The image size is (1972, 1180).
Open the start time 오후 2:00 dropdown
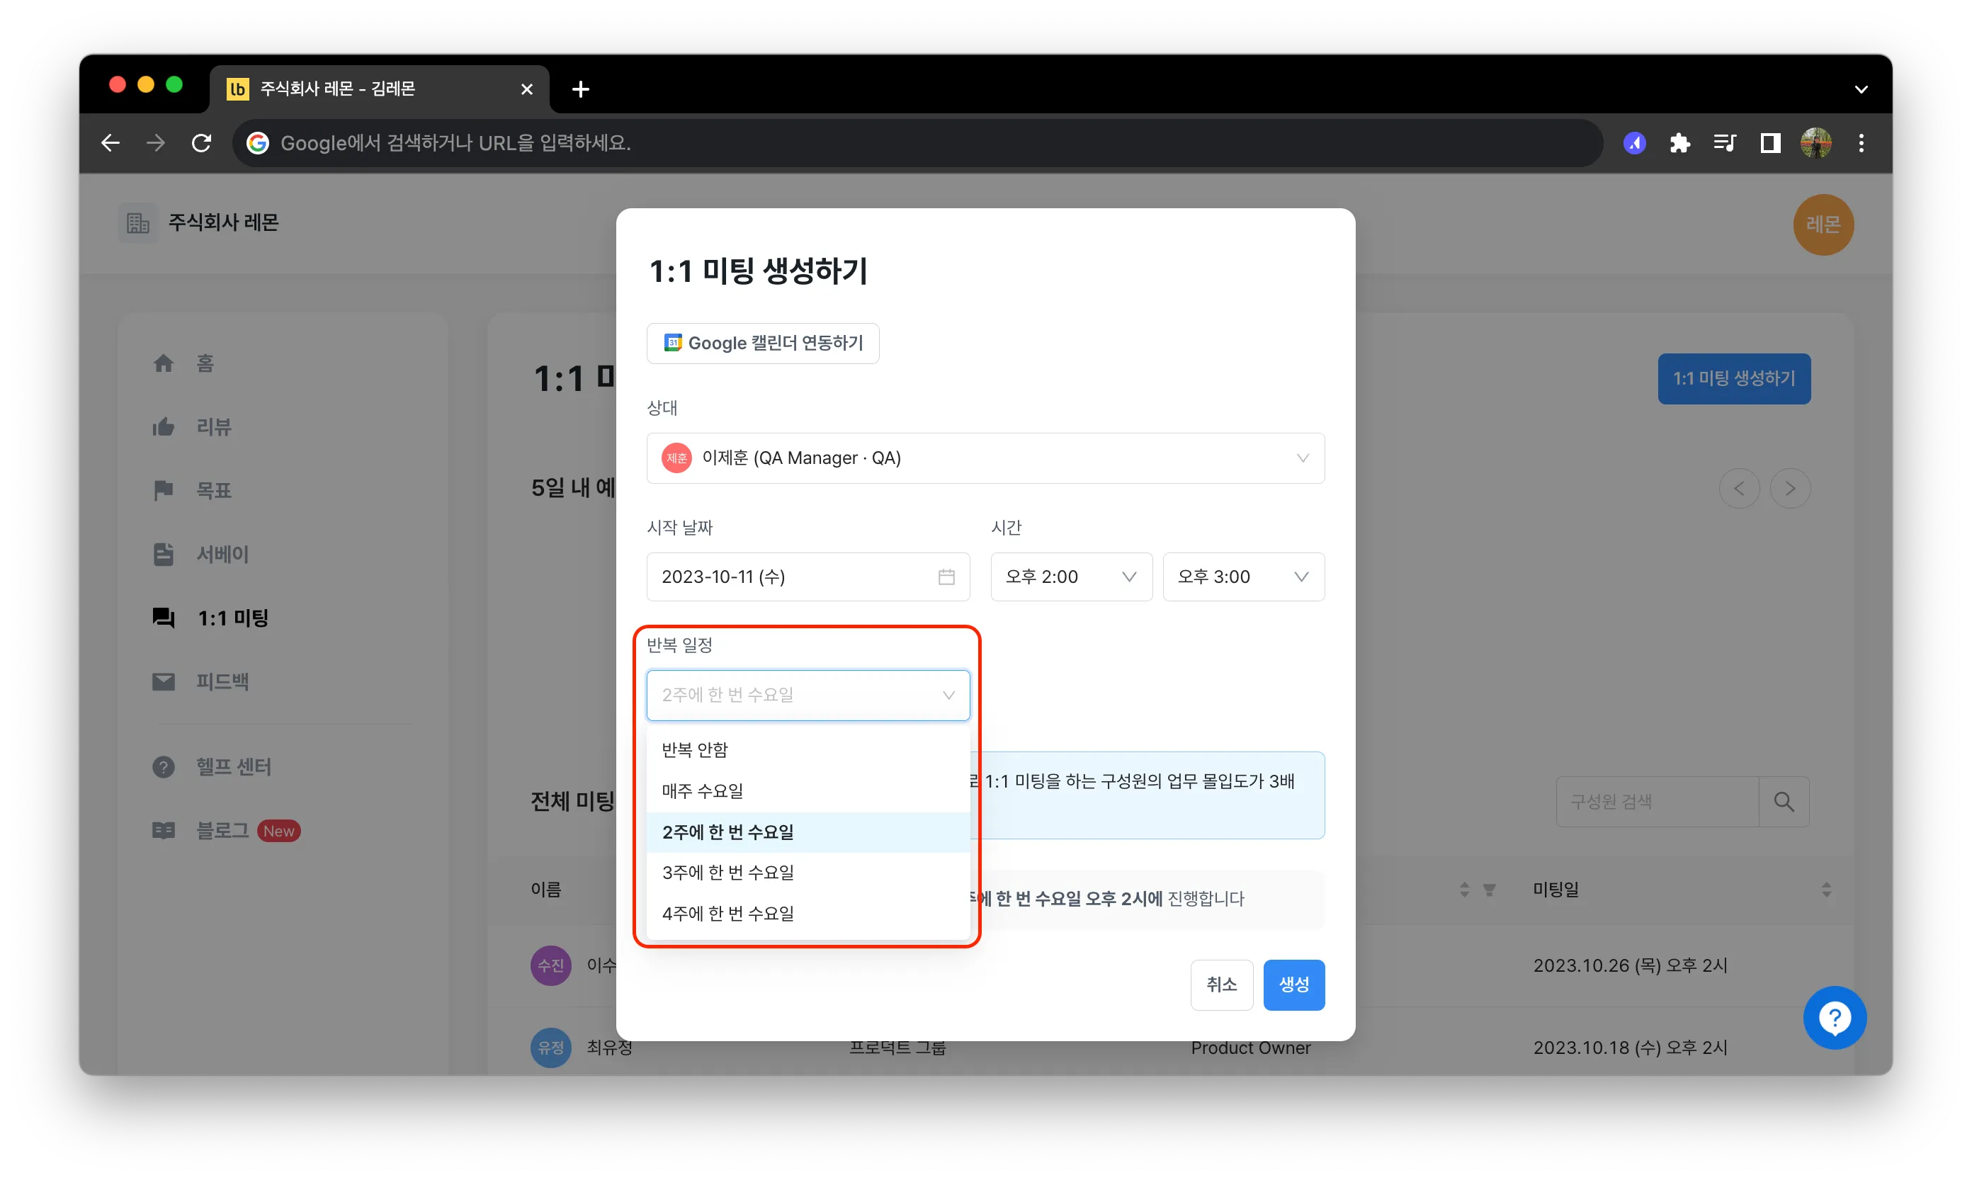click(x=1071, y=577)
